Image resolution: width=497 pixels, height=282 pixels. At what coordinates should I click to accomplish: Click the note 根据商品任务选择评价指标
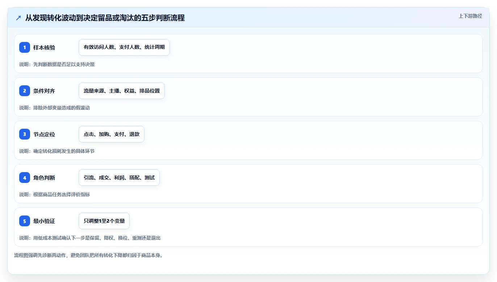point(54,195)
